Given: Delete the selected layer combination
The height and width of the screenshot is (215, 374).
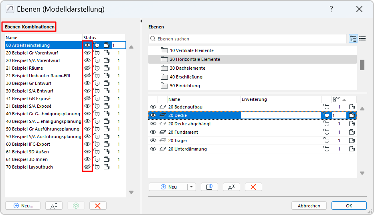Looking at the screenshot, I should pyautogui.click(x=98, y=206).
